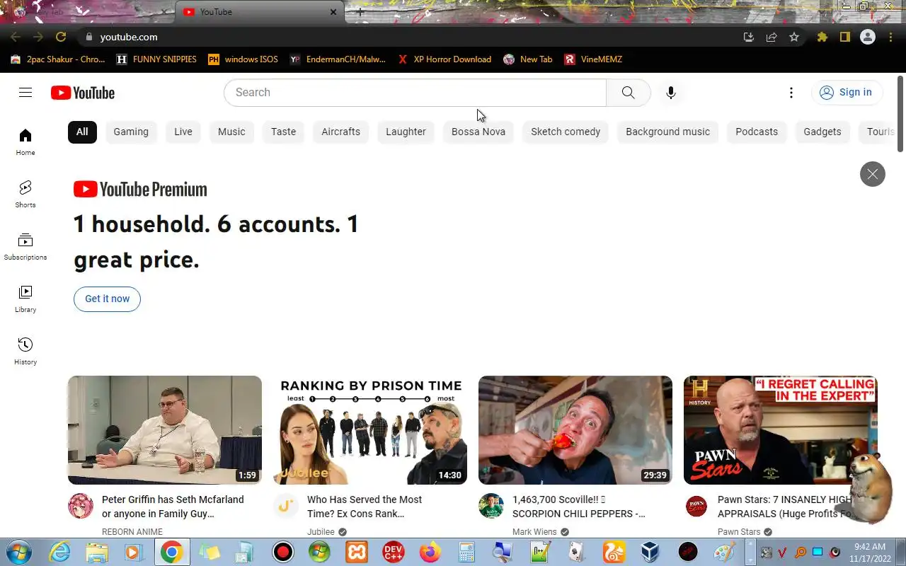
Task: Select the Gaming filter chip
Action: coord(131,132)
